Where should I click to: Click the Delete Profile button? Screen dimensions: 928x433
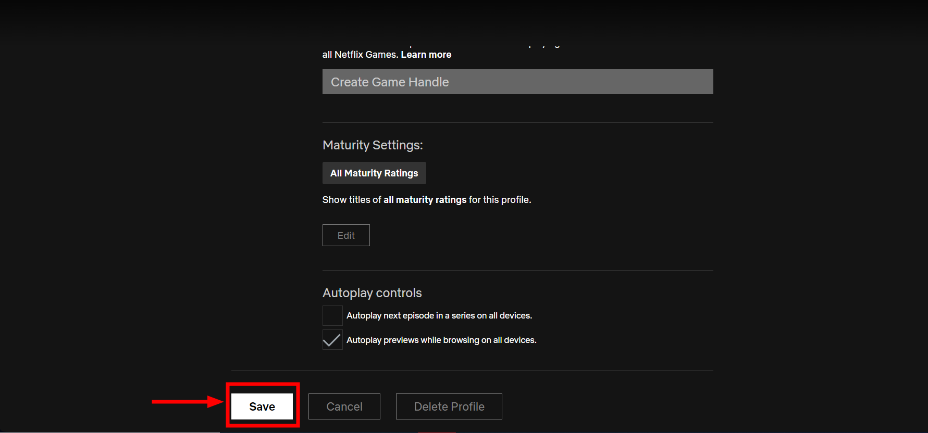click(449, 406)
